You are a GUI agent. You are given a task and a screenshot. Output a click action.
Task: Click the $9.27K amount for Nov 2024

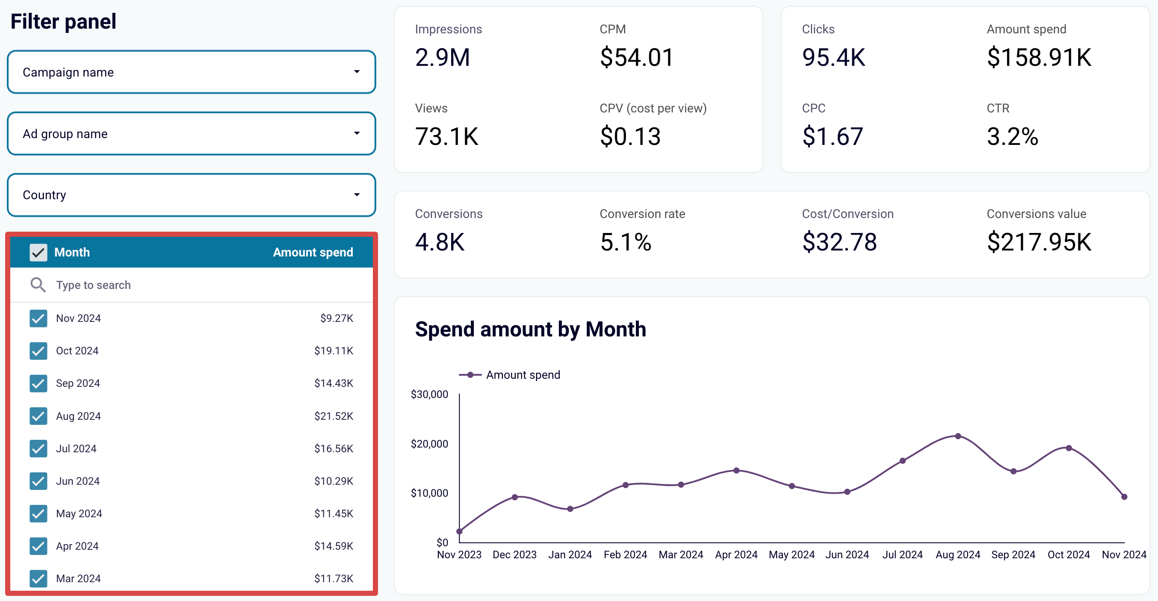(x=337, y=318)
